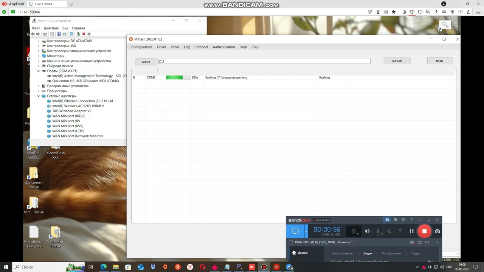
Task: Switch to Bandicam Изображения tab
Action: [391, 253]
